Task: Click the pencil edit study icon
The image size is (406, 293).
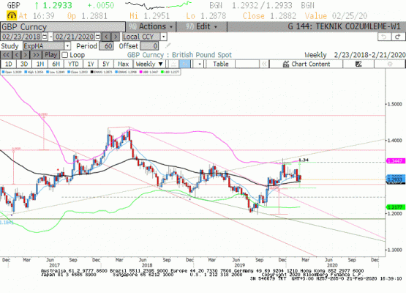Action: point(168,46)
